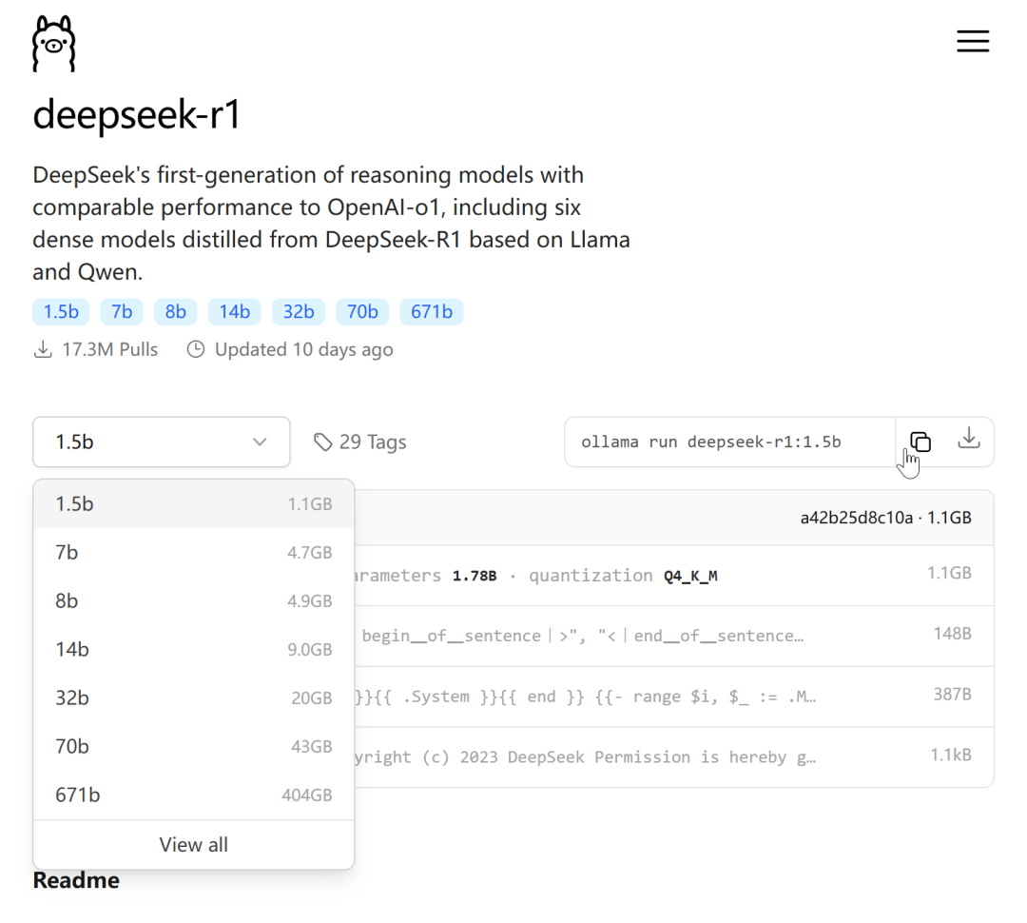1027x923 pixels.
Task: Click the 14b blue tag badge
Action: tap(234, 311)
